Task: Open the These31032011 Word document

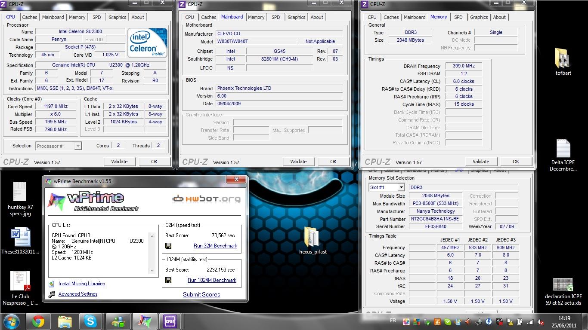Action: click(20, 241)
